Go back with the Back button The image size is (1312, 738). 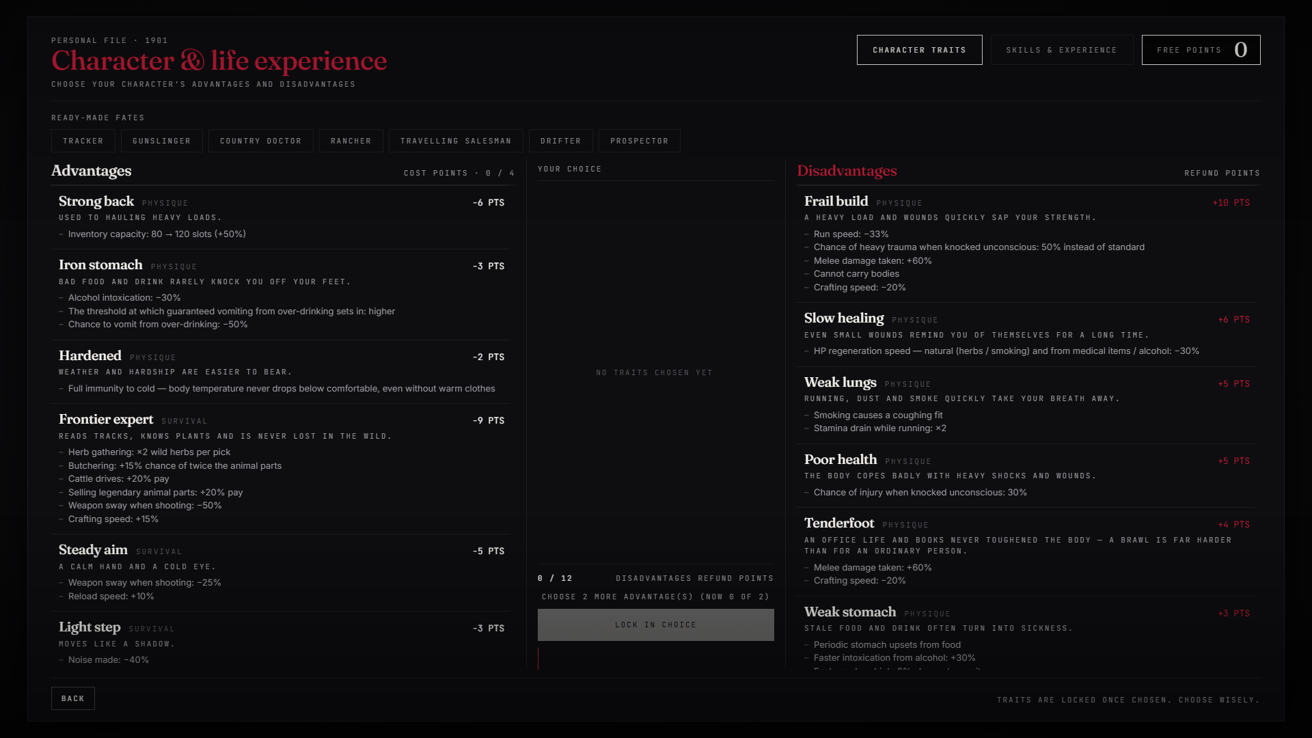[73, 698]
